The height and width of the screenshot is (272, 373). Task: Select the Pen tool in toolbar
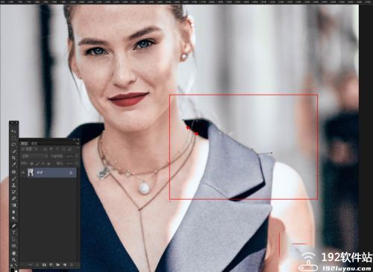coord(13,226)
